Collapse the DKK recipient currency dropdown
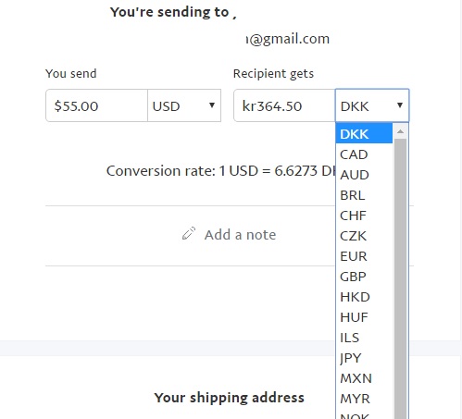Screen dimensions: 462x419 coord(372,105)
